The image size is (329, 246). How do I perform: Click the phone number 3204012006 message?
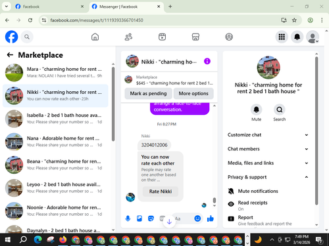coord(154,145)
